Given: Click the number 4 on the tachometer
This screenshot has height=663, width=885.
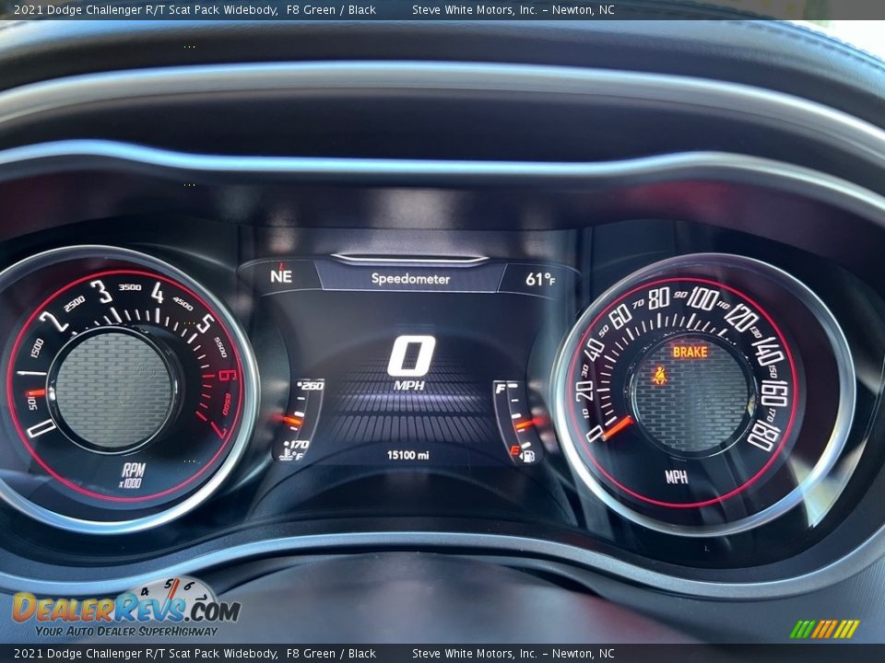Looking at the screenshot, I should [x=157, y=293].
